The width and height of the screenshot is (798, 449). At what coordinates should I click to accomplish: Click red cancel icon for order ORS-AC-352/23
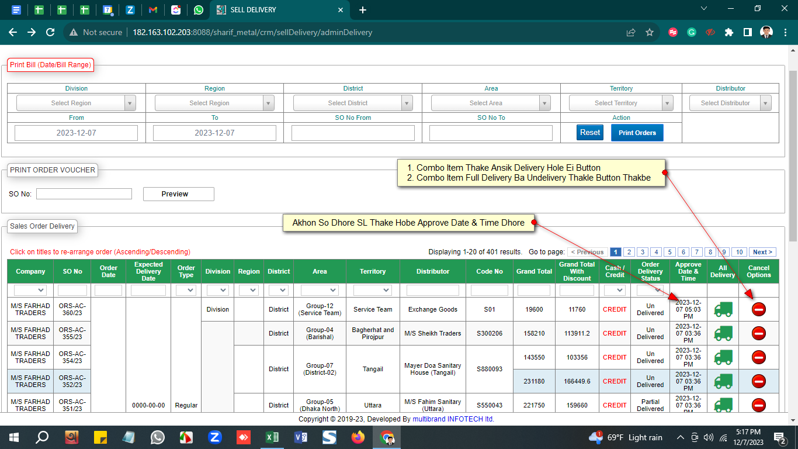758,381
